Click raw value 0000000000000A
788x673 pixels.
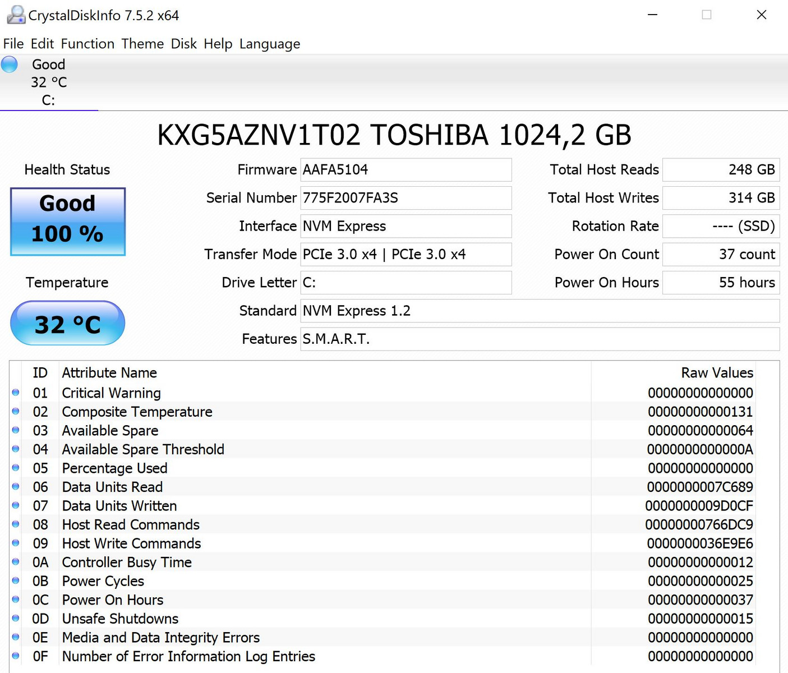pyautogui.click(x=700, y=449)
